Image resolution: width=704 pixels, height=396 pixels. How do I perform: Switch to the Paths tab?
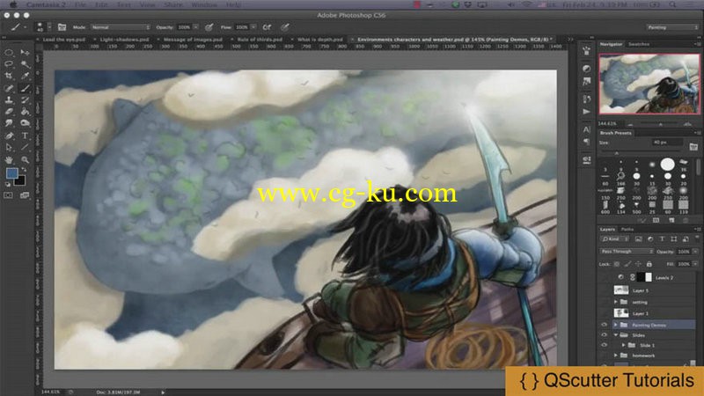click(627, 229)
